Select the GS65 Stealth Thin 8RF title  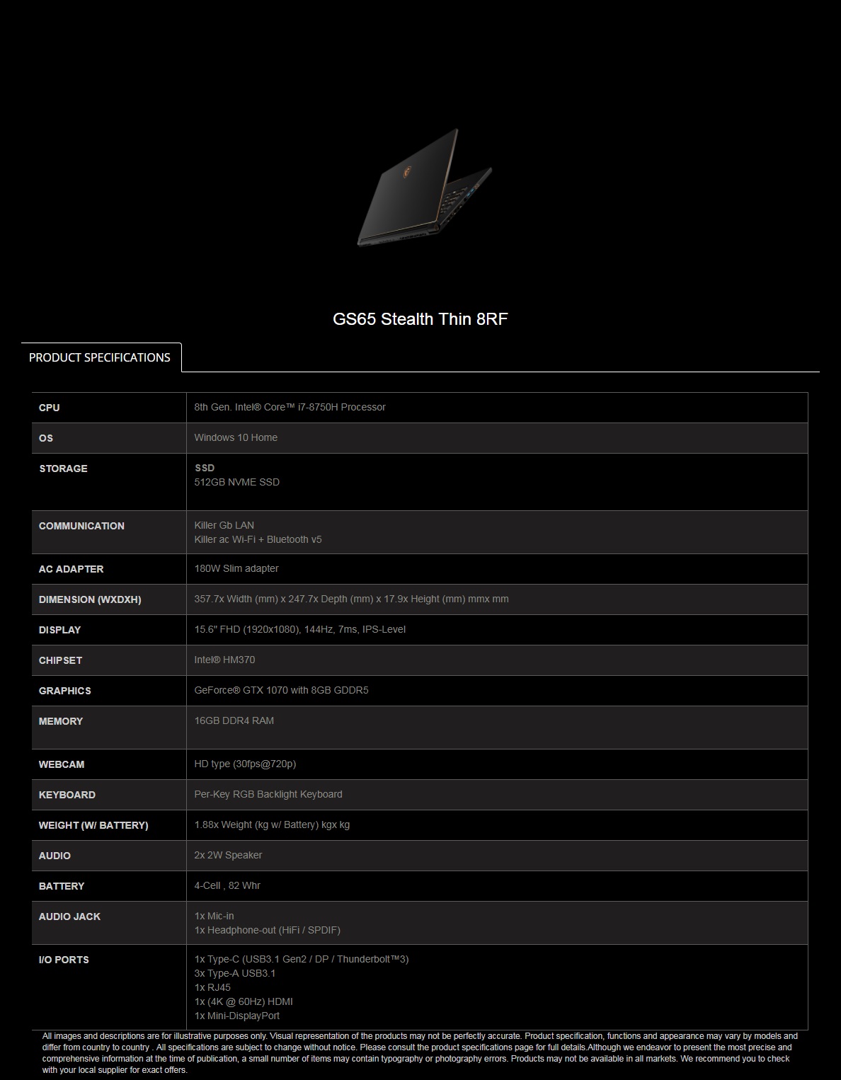click(420, 319)
